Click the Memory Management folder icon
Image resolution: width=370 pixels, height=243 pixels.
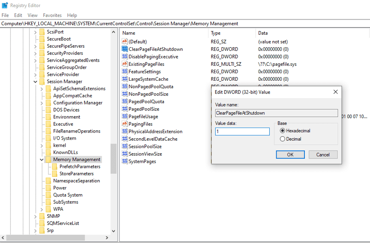click(48, 159)
